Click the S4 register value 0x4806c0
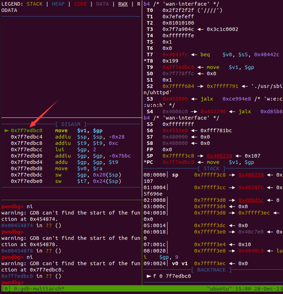 (175, 111)
